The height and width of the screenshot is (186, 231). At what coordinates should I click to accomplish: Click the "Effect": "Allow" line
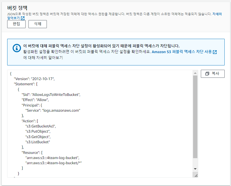tap(35, 100)
